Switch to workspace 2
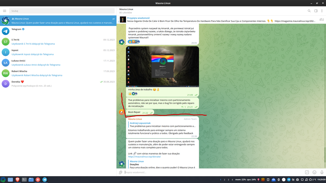The height and width of the screenshot is (183, 326). pyautogui.click(x=224, y=180)
